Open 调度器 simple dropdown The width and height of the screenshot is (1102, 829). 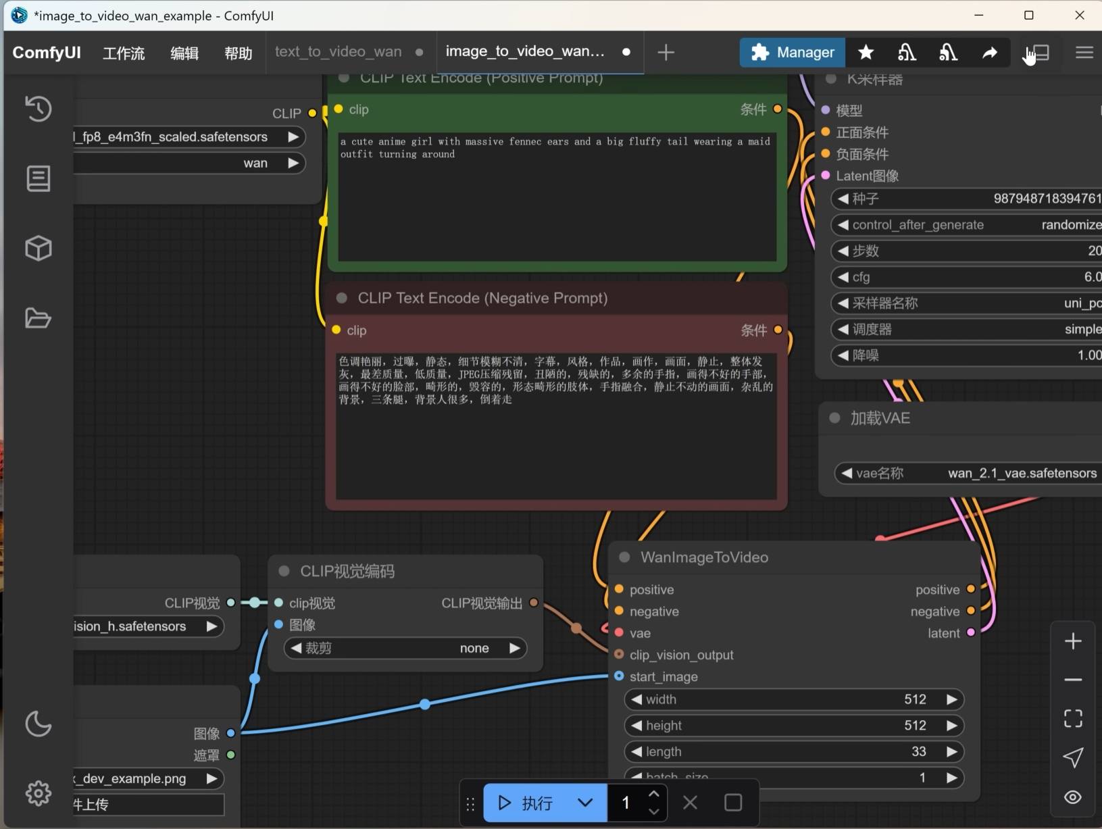coord(967,329)
